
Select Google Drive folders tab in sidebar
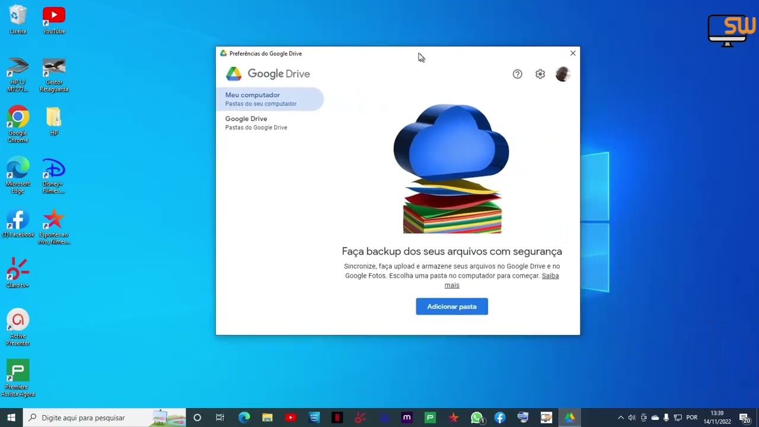point(270,123)
